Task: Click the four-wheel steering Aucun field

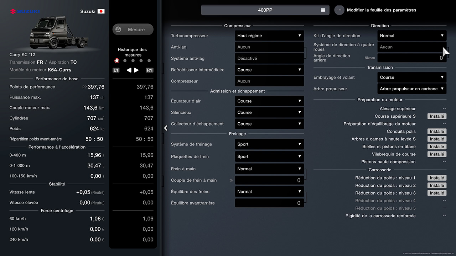Action: click(x=412, y=47)
